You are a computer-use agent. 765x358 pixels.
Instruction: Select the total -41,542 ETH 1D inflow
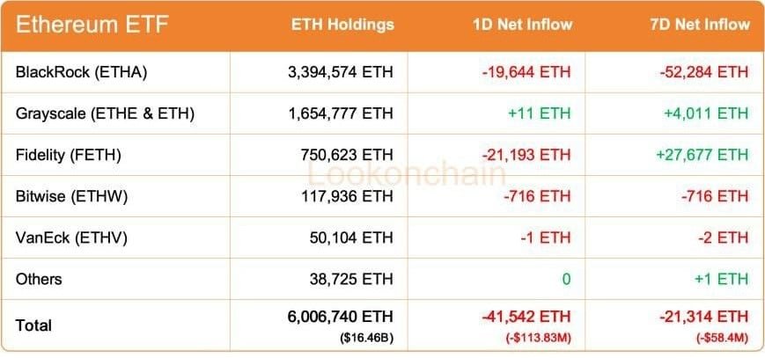pos(526,316)
